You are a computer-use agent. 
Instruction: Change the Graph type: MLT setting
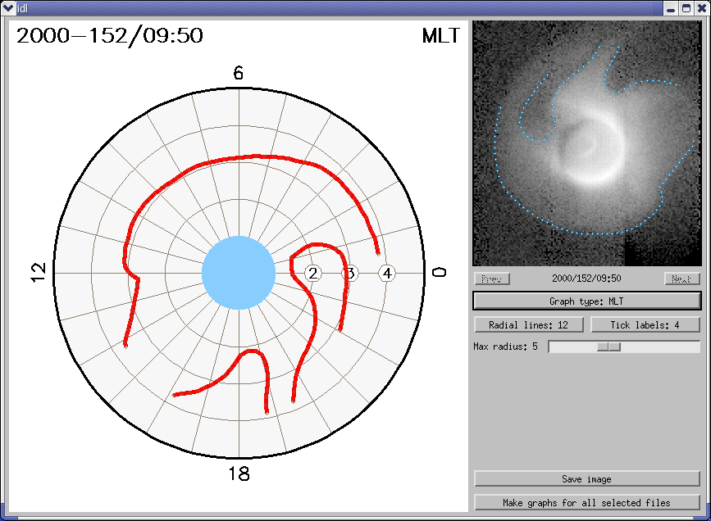point(586,301)
